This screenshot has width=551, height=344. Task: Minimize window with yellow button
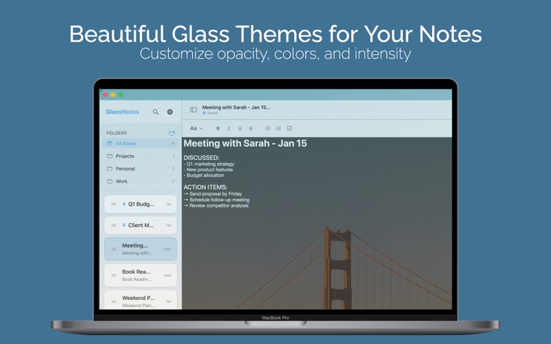(x=113, y=95)
